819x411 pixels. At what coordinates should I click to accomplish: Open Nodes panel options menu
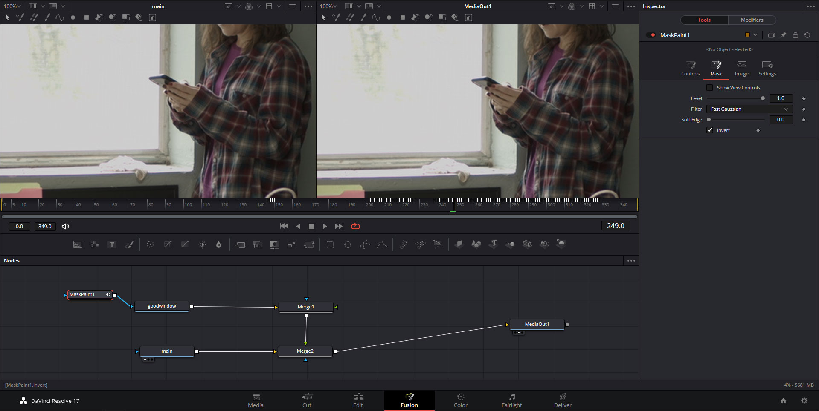tap(631, 261)
